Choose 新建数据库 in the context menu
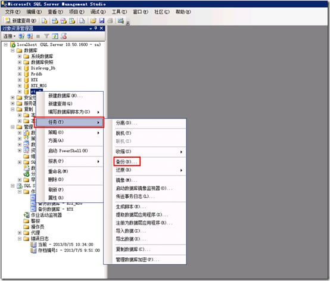330x281 pixels. coord(70,96)
